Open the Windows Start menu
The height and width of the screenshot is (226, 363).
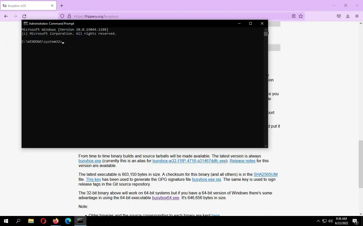(x=6, y=221)
